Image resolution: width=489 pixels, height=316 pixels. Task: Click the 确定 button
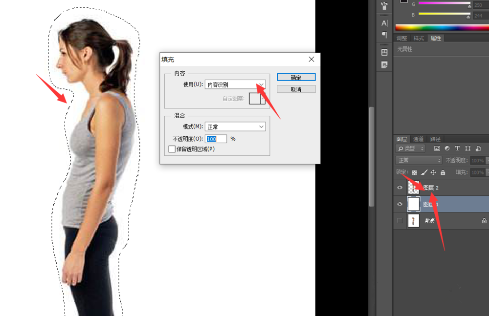(296, 78)
